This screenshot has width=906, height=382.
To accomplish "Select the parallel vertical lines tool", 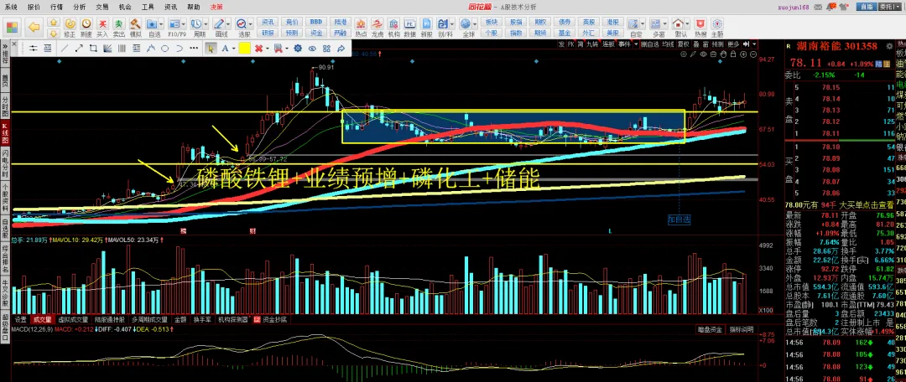I will [x=122, y=49].
